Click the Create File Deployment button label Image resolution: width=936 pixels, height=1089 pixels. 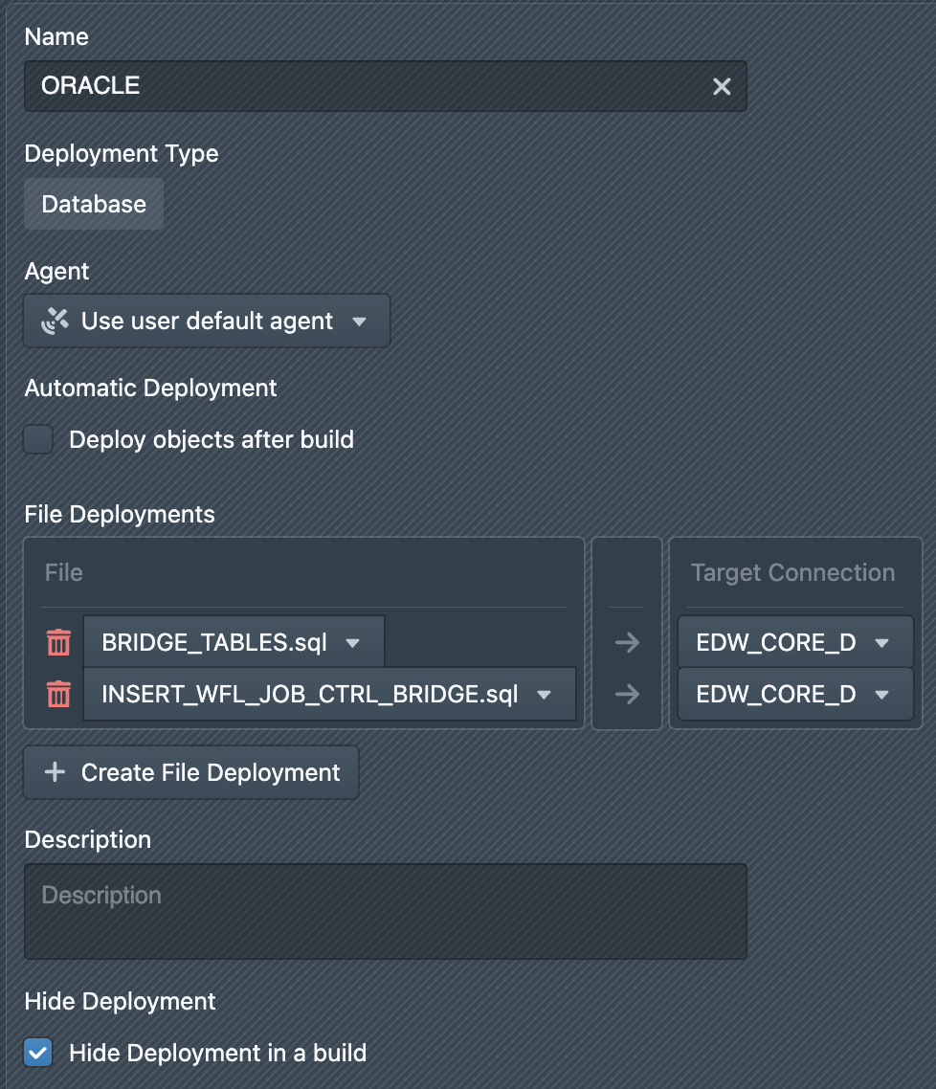211,773
